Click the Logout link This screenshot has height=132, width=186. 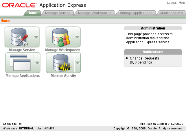point(172,3)
